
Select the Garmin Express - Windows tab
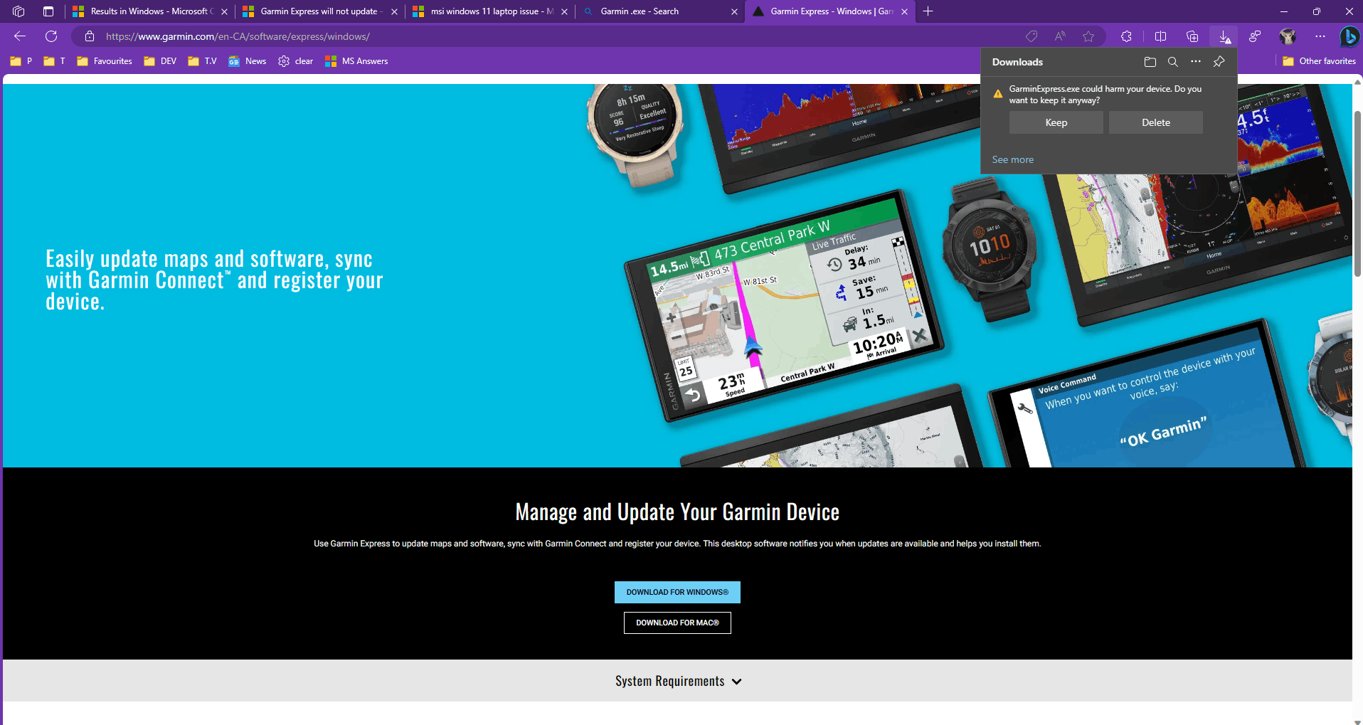tap(829, 11)
